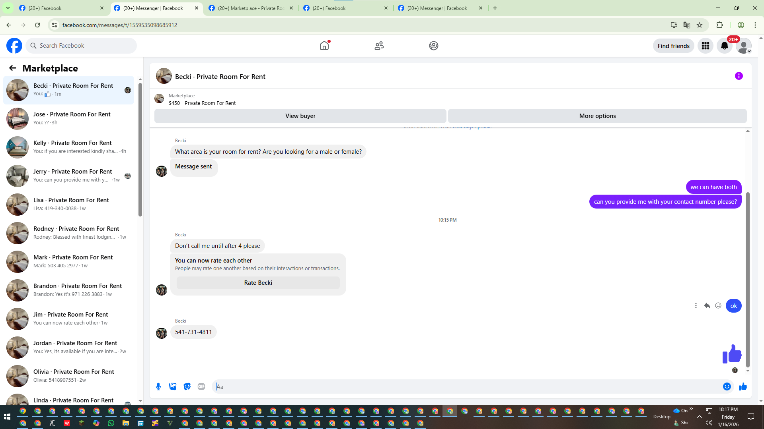
Task: Click the Rate Becki button
Action: click(258, 283)
